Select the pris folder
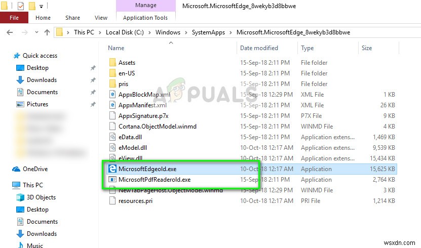 click(x=123, y=84)
